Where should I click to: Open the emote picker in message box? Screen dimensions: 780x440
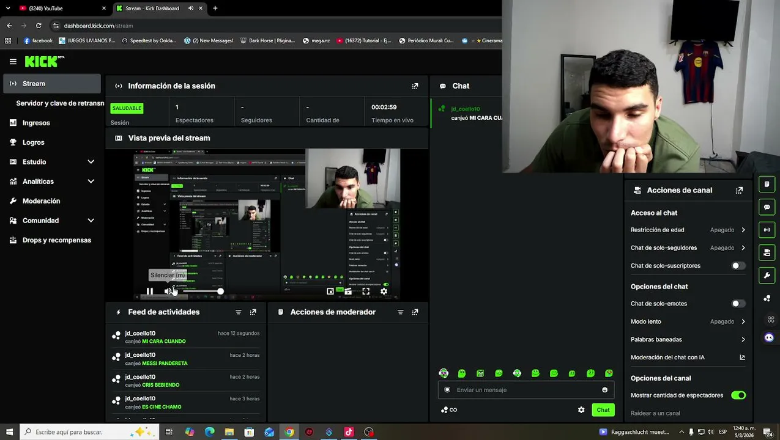pos(605,390)
